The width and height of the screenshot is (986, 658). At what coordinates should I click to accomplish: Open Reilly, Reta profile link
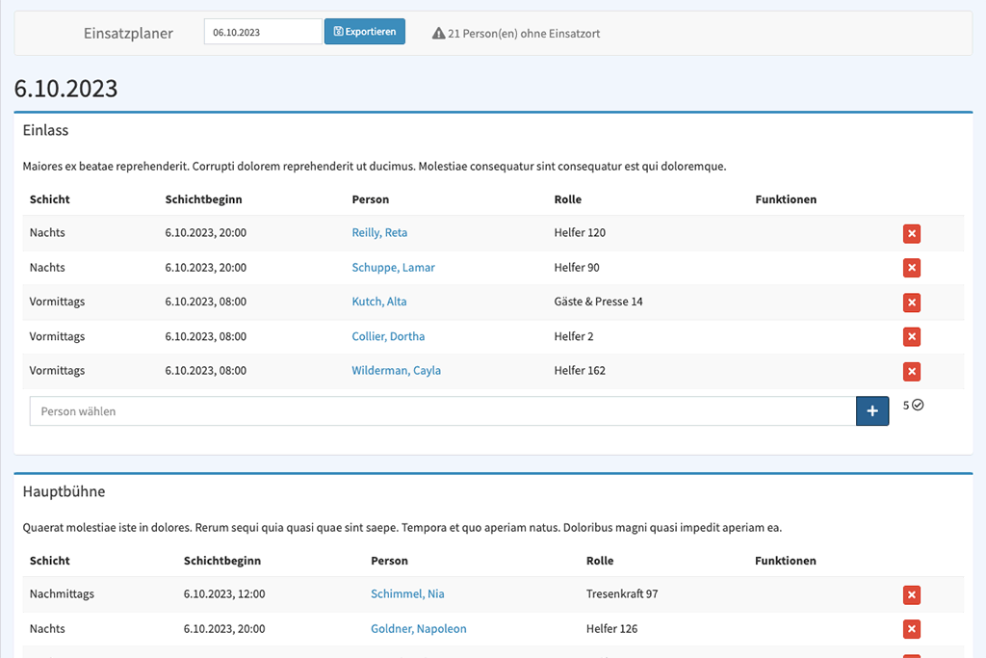tap(379, 233)
